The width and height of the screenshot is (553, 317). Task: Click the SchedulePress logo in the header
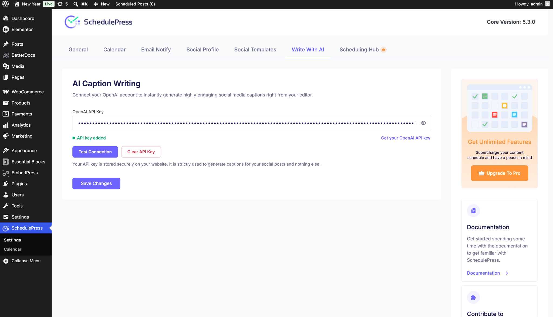99,22
